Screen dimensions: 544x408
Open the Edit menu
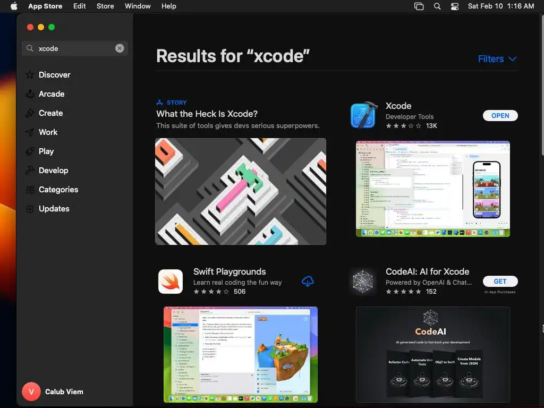80,6
